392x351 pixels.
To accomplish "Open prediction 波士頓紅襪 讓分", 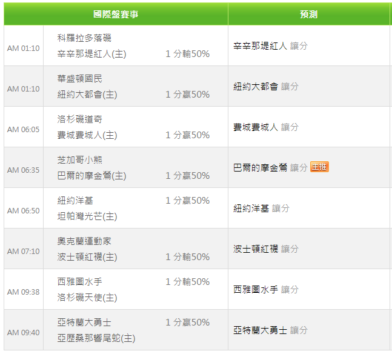I will coord(266,249).
